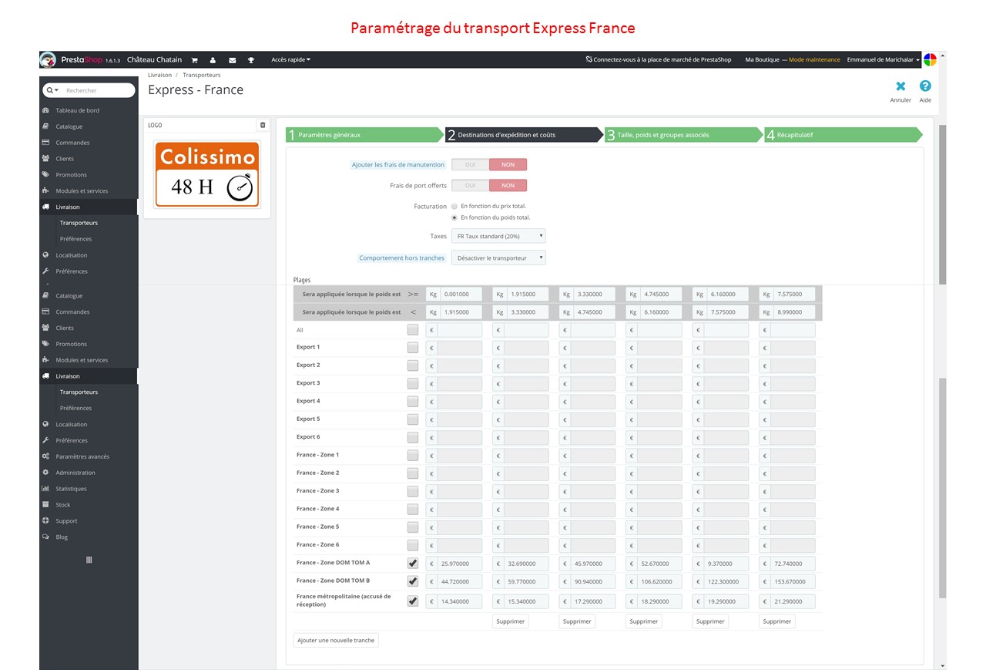Click the colorful user avatar circle

[930, 59]
